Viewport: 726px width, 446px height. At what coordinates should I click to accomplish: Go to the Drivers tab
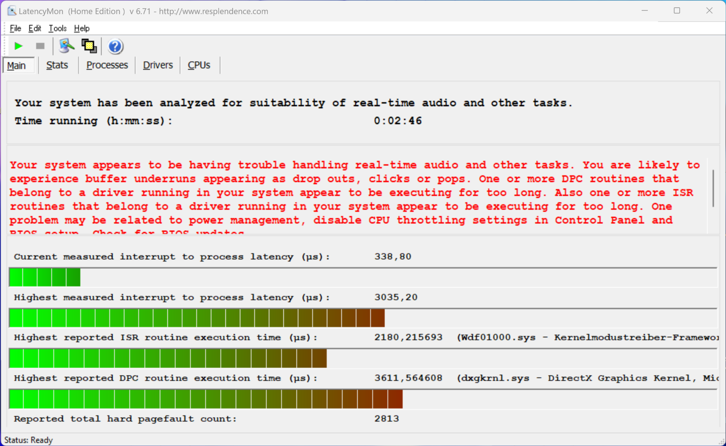click(x=158, y=65)
